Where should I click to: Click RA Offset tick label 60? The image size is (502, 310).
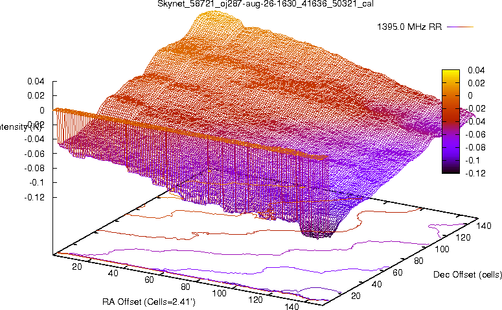[x=149, y=280]
